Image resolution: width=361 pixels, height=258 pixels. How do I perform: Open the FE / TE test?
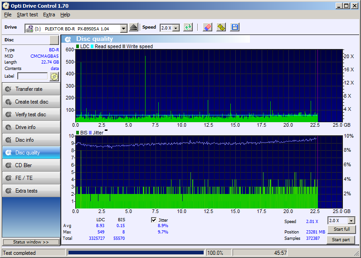tap(31, 178)
